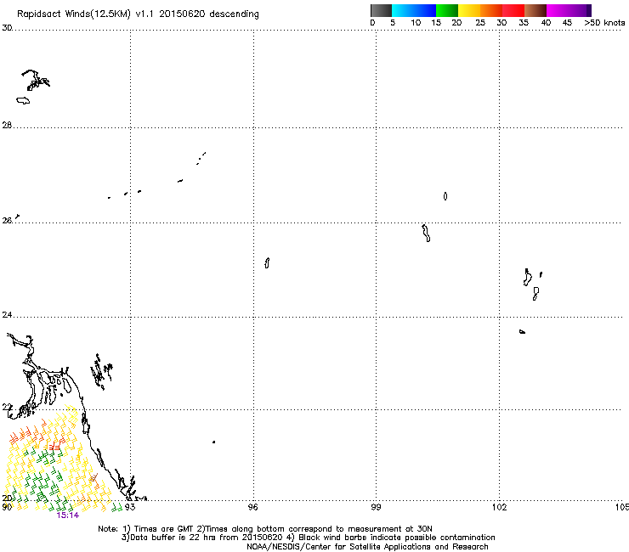The image size is (629, 552).
Task: Click the gray 0–5 knots legend segment
Action: click(381, 10)
